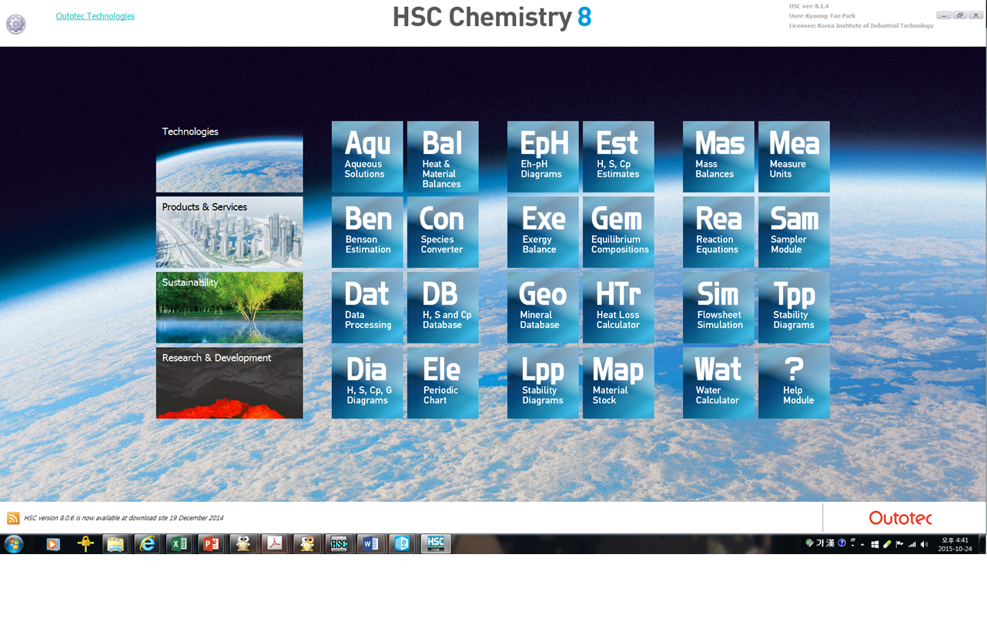987x628 pixels.
Task: Open the volume speaker icon in the tray
Action: pyautogui.click(x=925, y=544)
